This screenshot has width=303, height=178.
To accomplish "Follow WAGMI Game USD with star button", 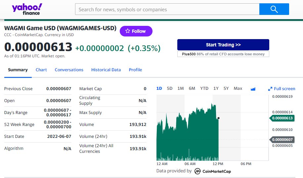I will pyautogui.click(x=136, y=31).
